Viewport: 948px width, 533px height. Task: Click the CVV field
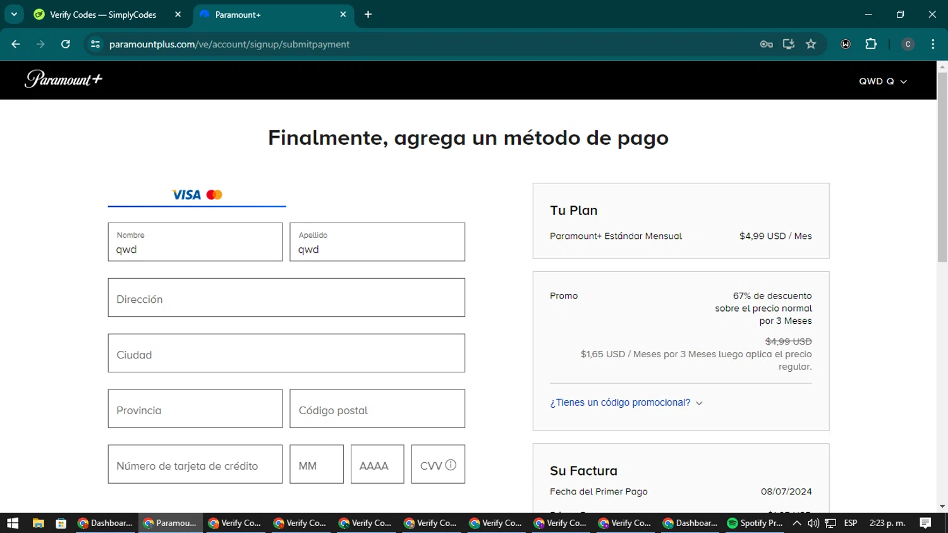point(438,465)
